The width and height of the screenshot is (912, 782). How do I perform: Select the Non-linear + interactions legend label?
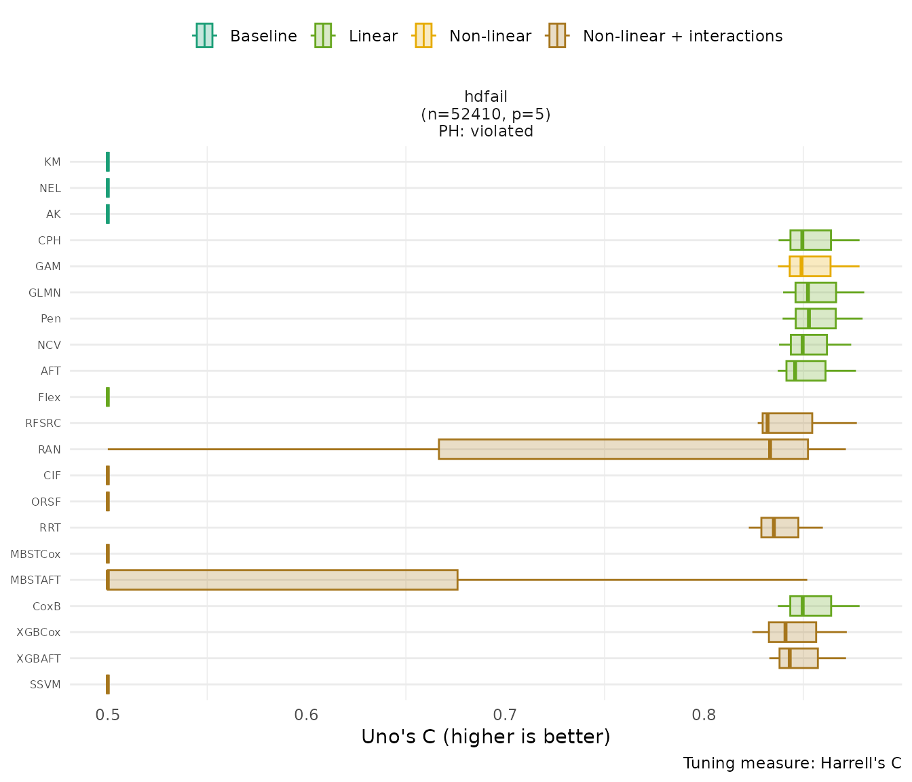pyautogui.click(x=683, y=36)
